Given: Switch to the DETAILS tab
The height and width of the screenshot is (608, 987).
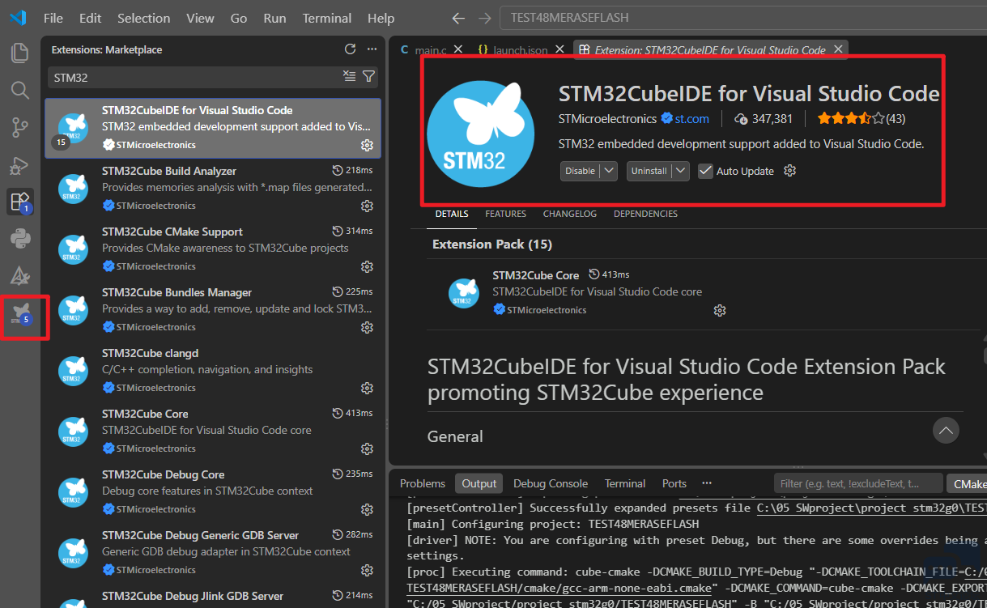Looking at the screenshot, I should [452, 214].
